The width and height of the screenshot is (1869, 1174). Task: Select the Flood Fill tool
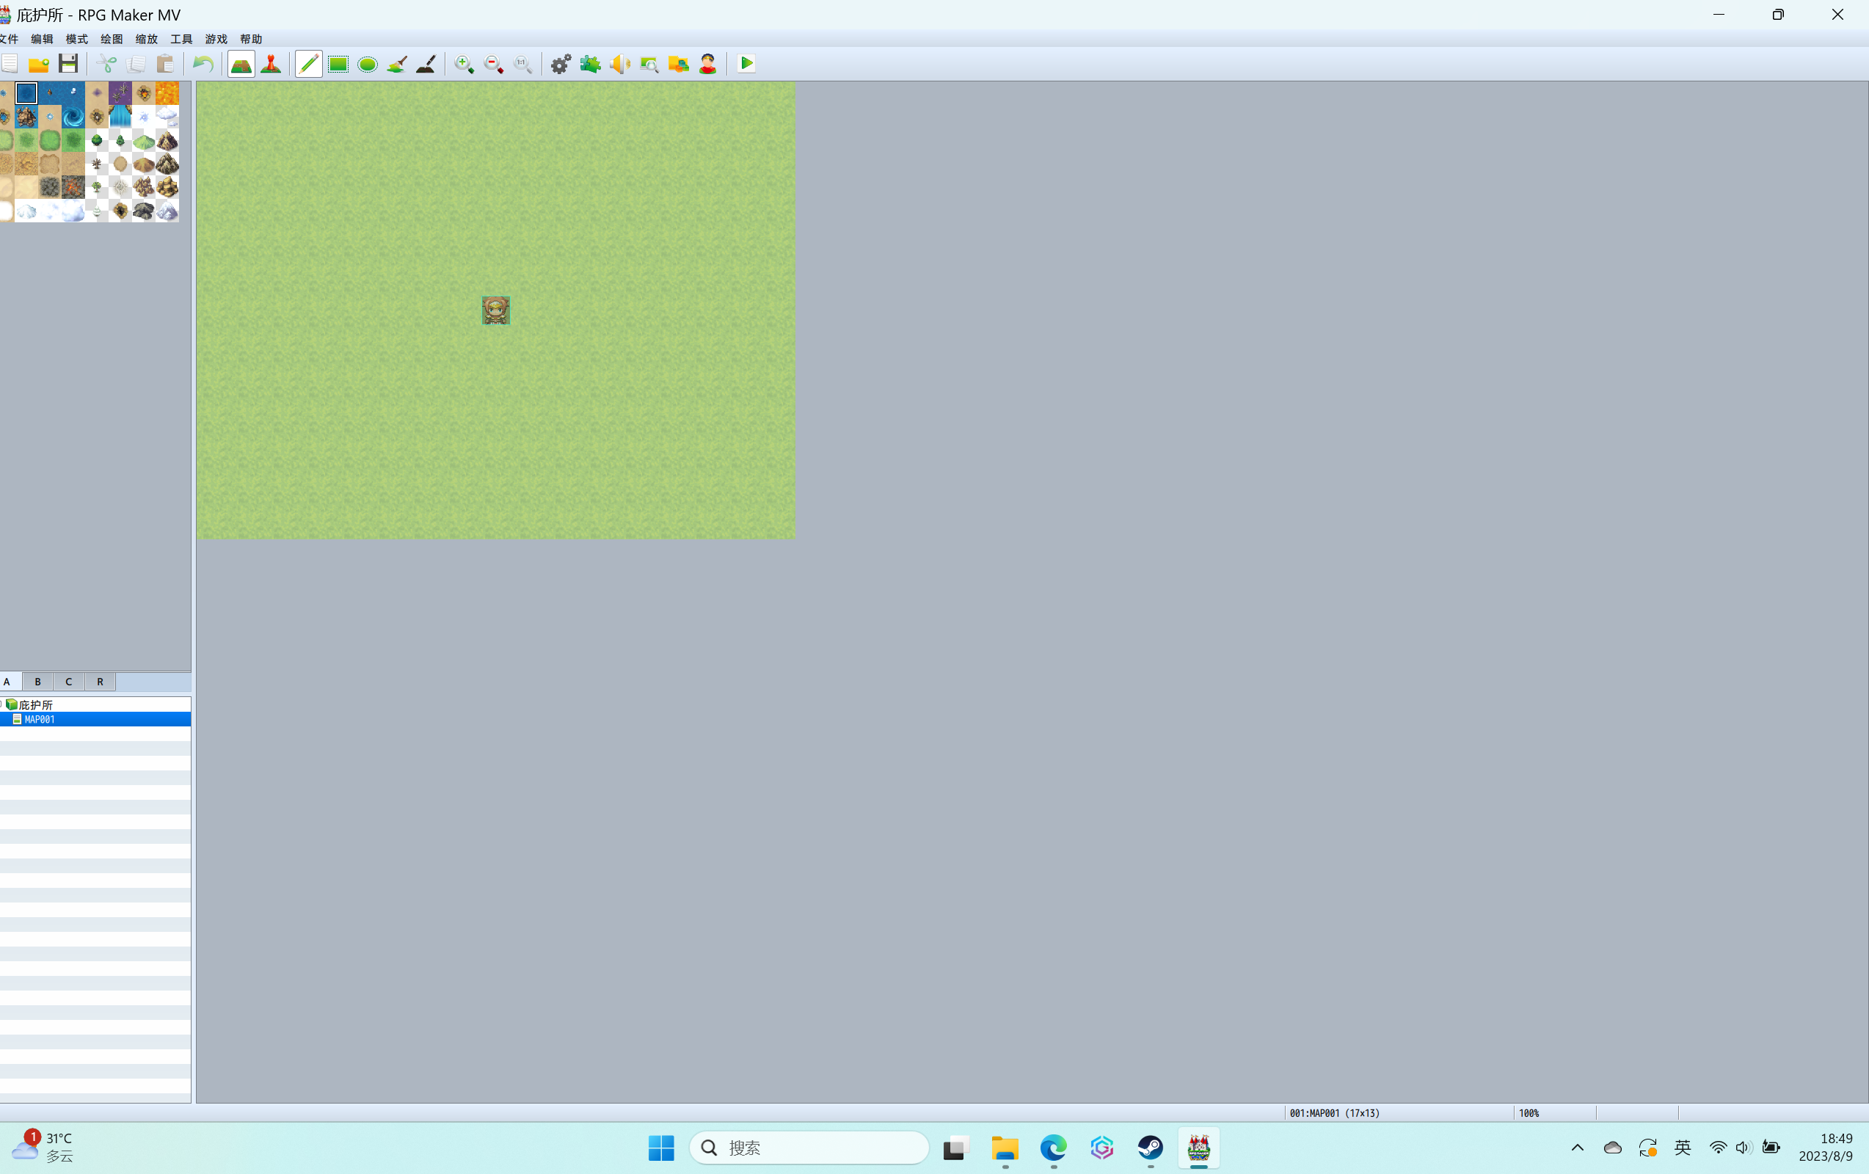tap(396, 65)
